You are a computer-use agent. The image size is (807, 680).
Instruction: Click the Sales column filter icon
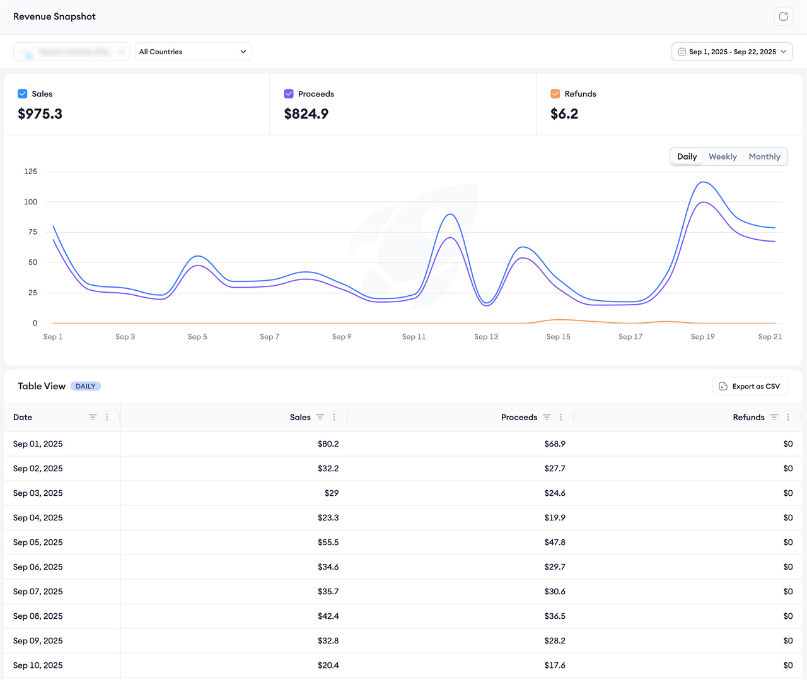[320, 418]
